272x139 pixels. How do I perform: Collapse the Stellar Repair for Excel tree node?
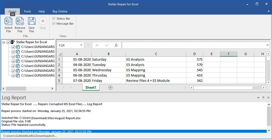[4, 42]
